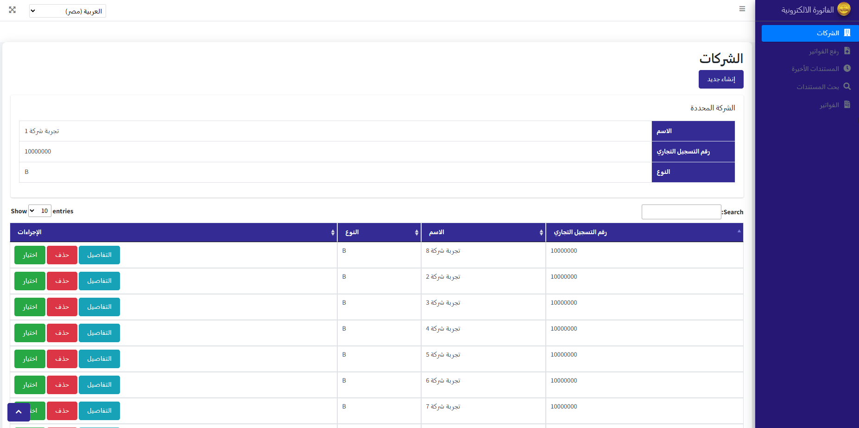Viewport: 859px width, 428px height.
Task: Click selected company registration number 10000000
Action: point(38,152)
